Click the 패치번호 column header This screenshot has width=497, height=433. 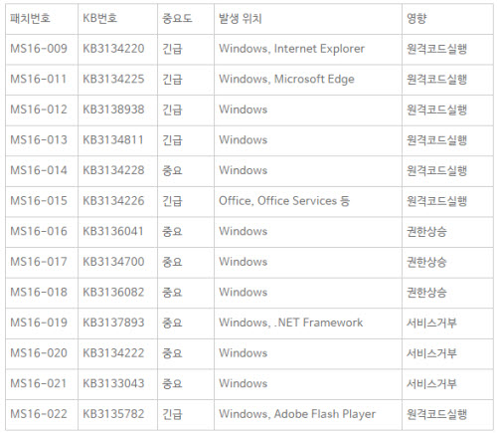coord(42,19)
